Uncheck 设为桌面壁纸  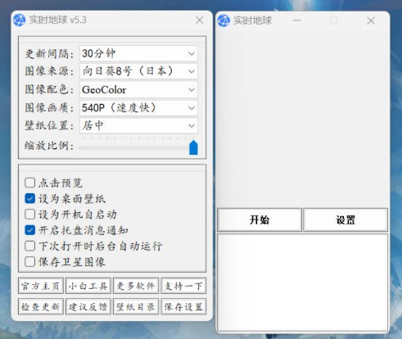point(29,198)
